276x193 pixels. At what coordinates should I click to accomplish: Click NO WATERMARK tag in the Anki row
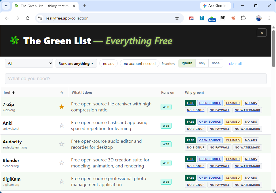pyautogui.click(x=247, y=129)
